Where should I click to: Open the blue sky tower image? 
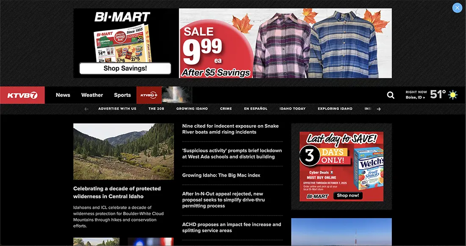coord(341,232)
